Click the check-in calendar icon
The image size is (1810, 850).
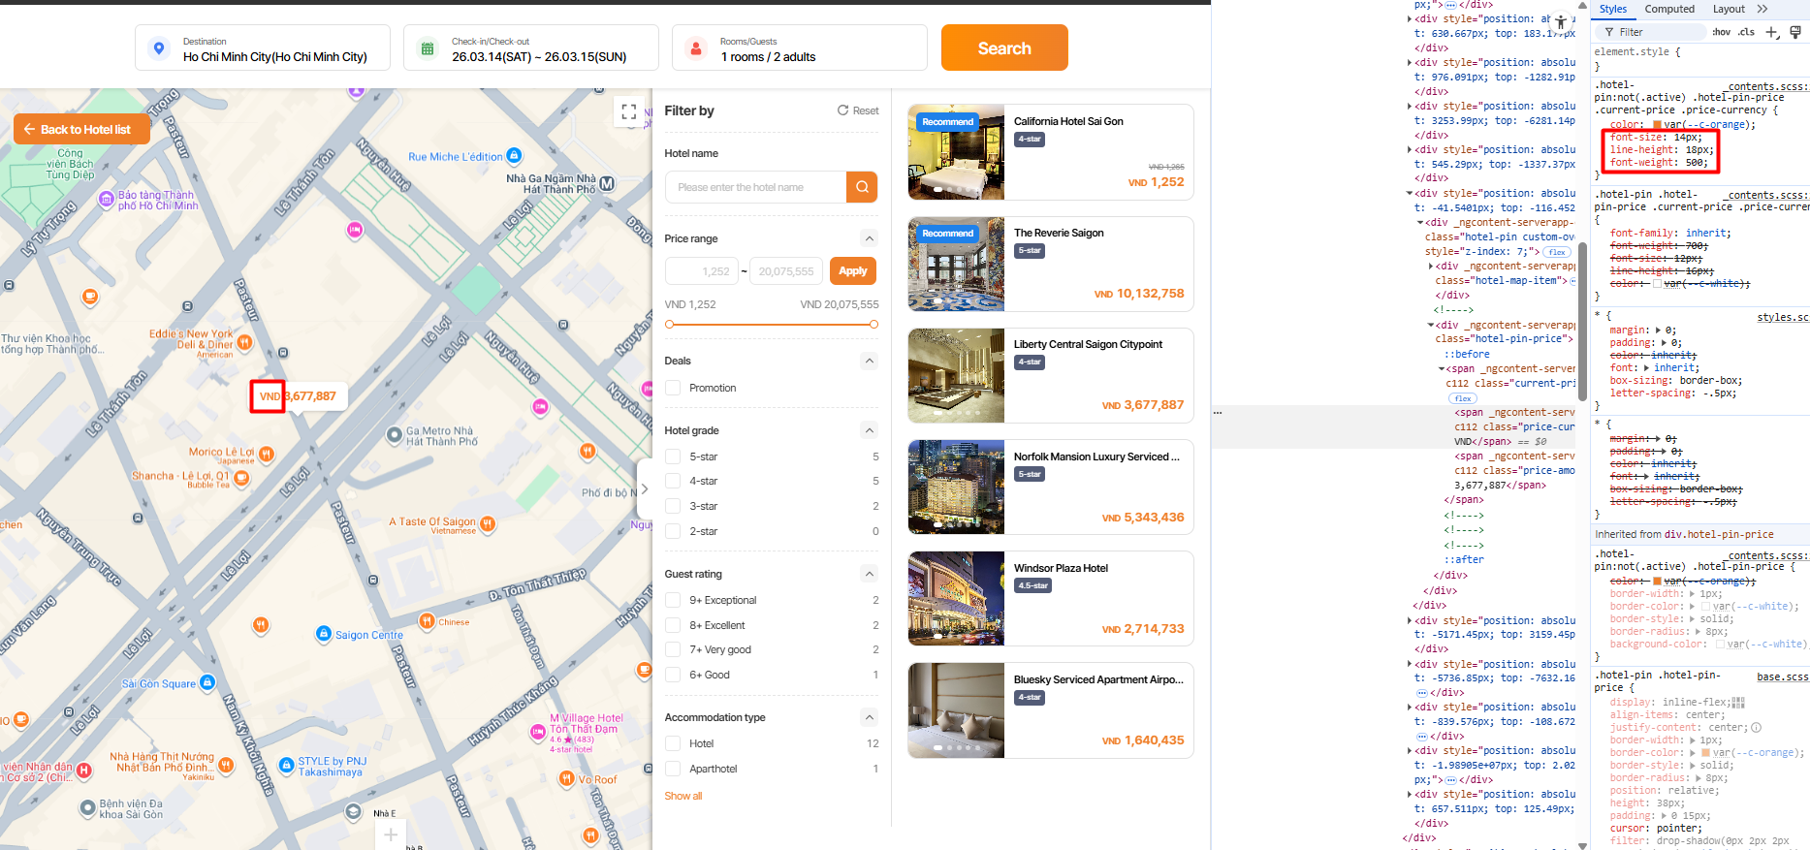point(428,48)
